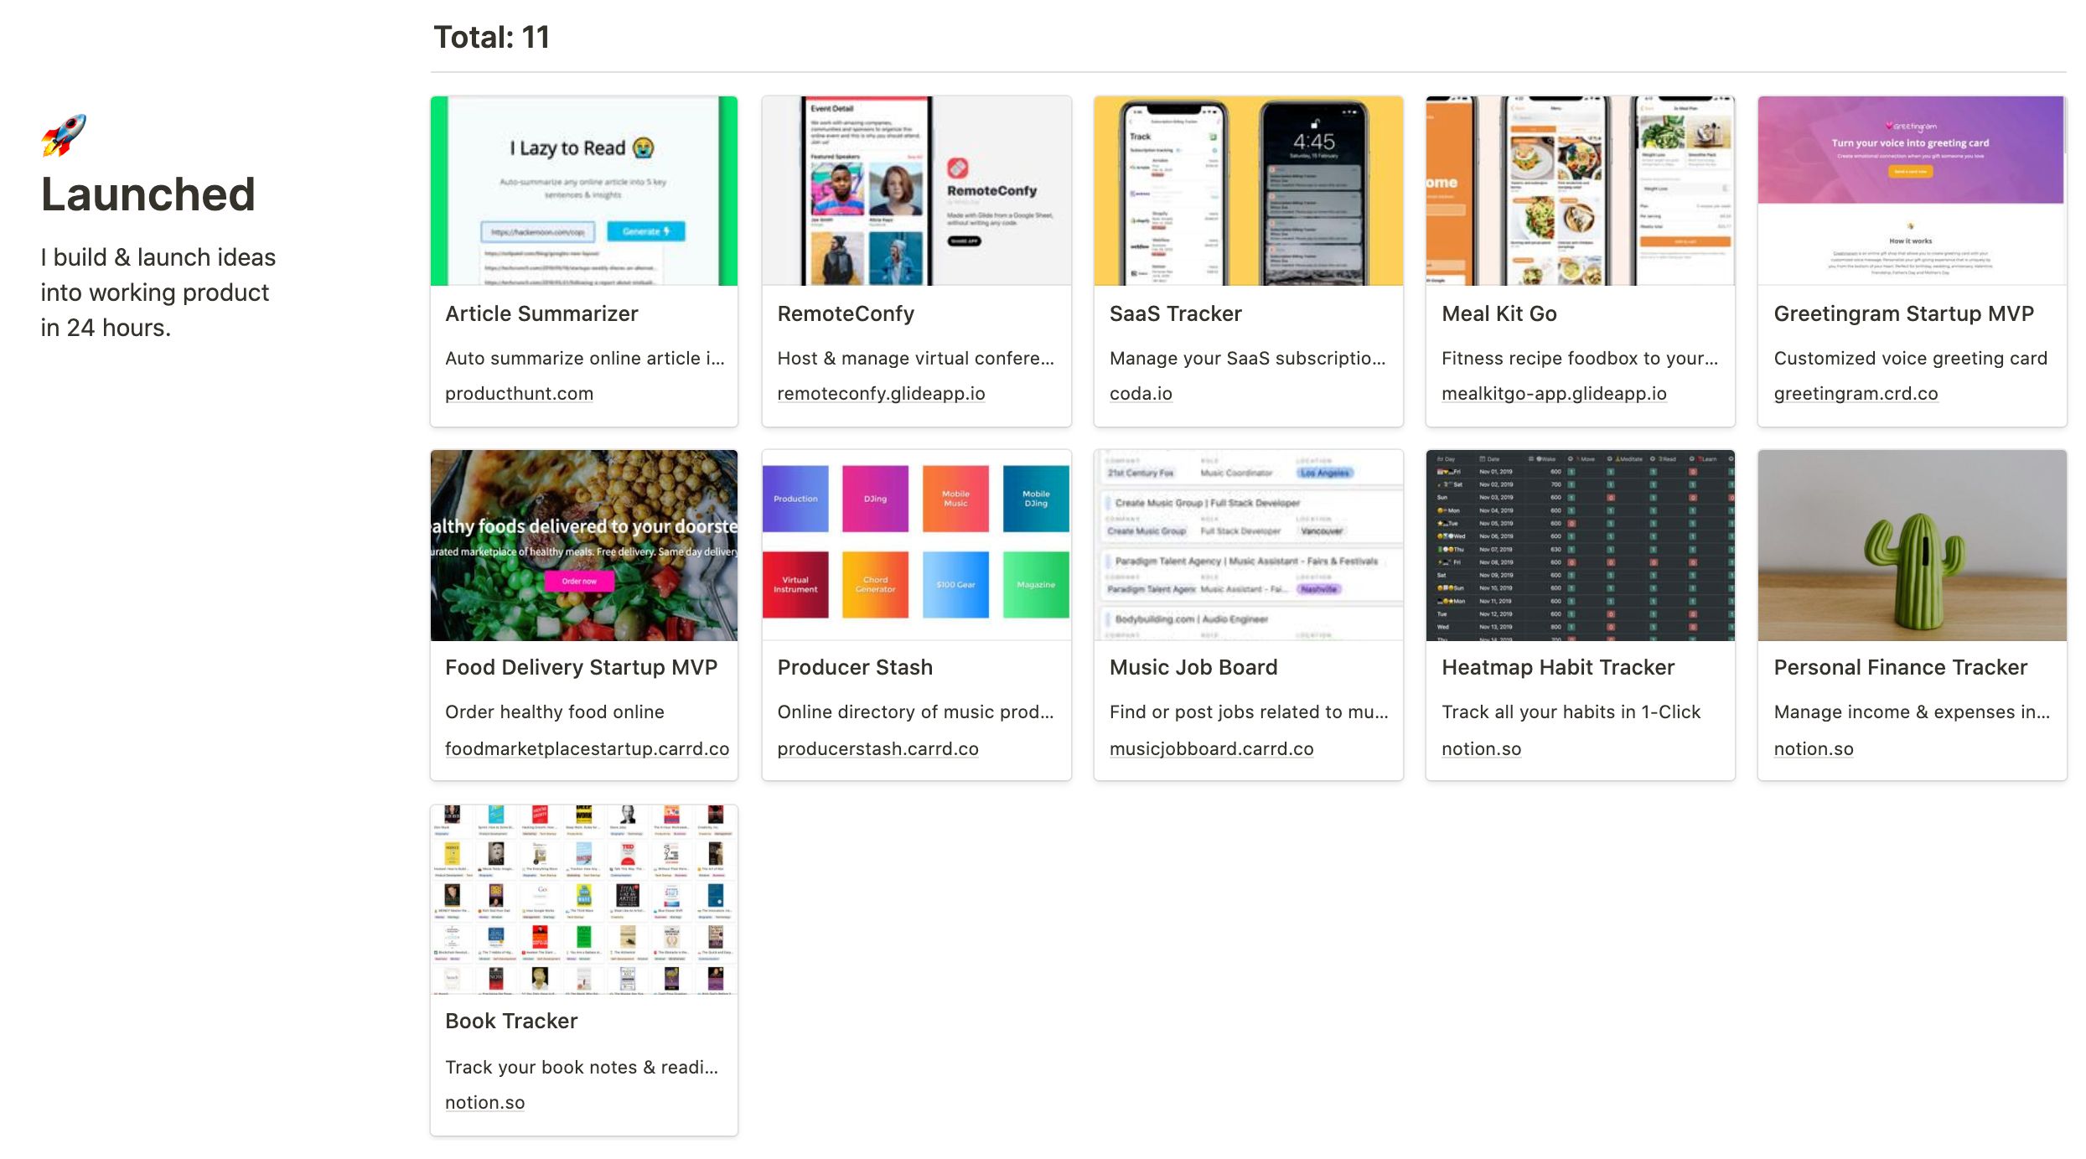Follow the foodmarketplacestartup.carrd.co link
The image size is (2086, 1159).
(587, 748)
